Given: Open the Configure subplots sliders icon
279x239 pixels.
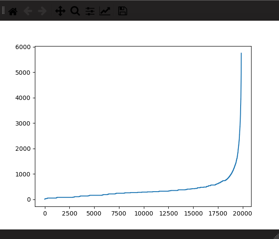Looking at the screenshot, I should [90, 11].
